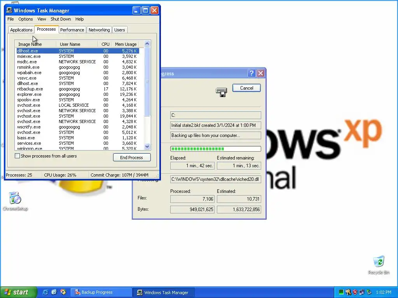Open the View menu
Viewport: 398px width, 298px height.
click(x=42, y=19)
